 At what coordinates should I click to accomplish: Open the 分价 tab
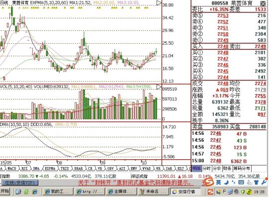click(x=217, y=169)
